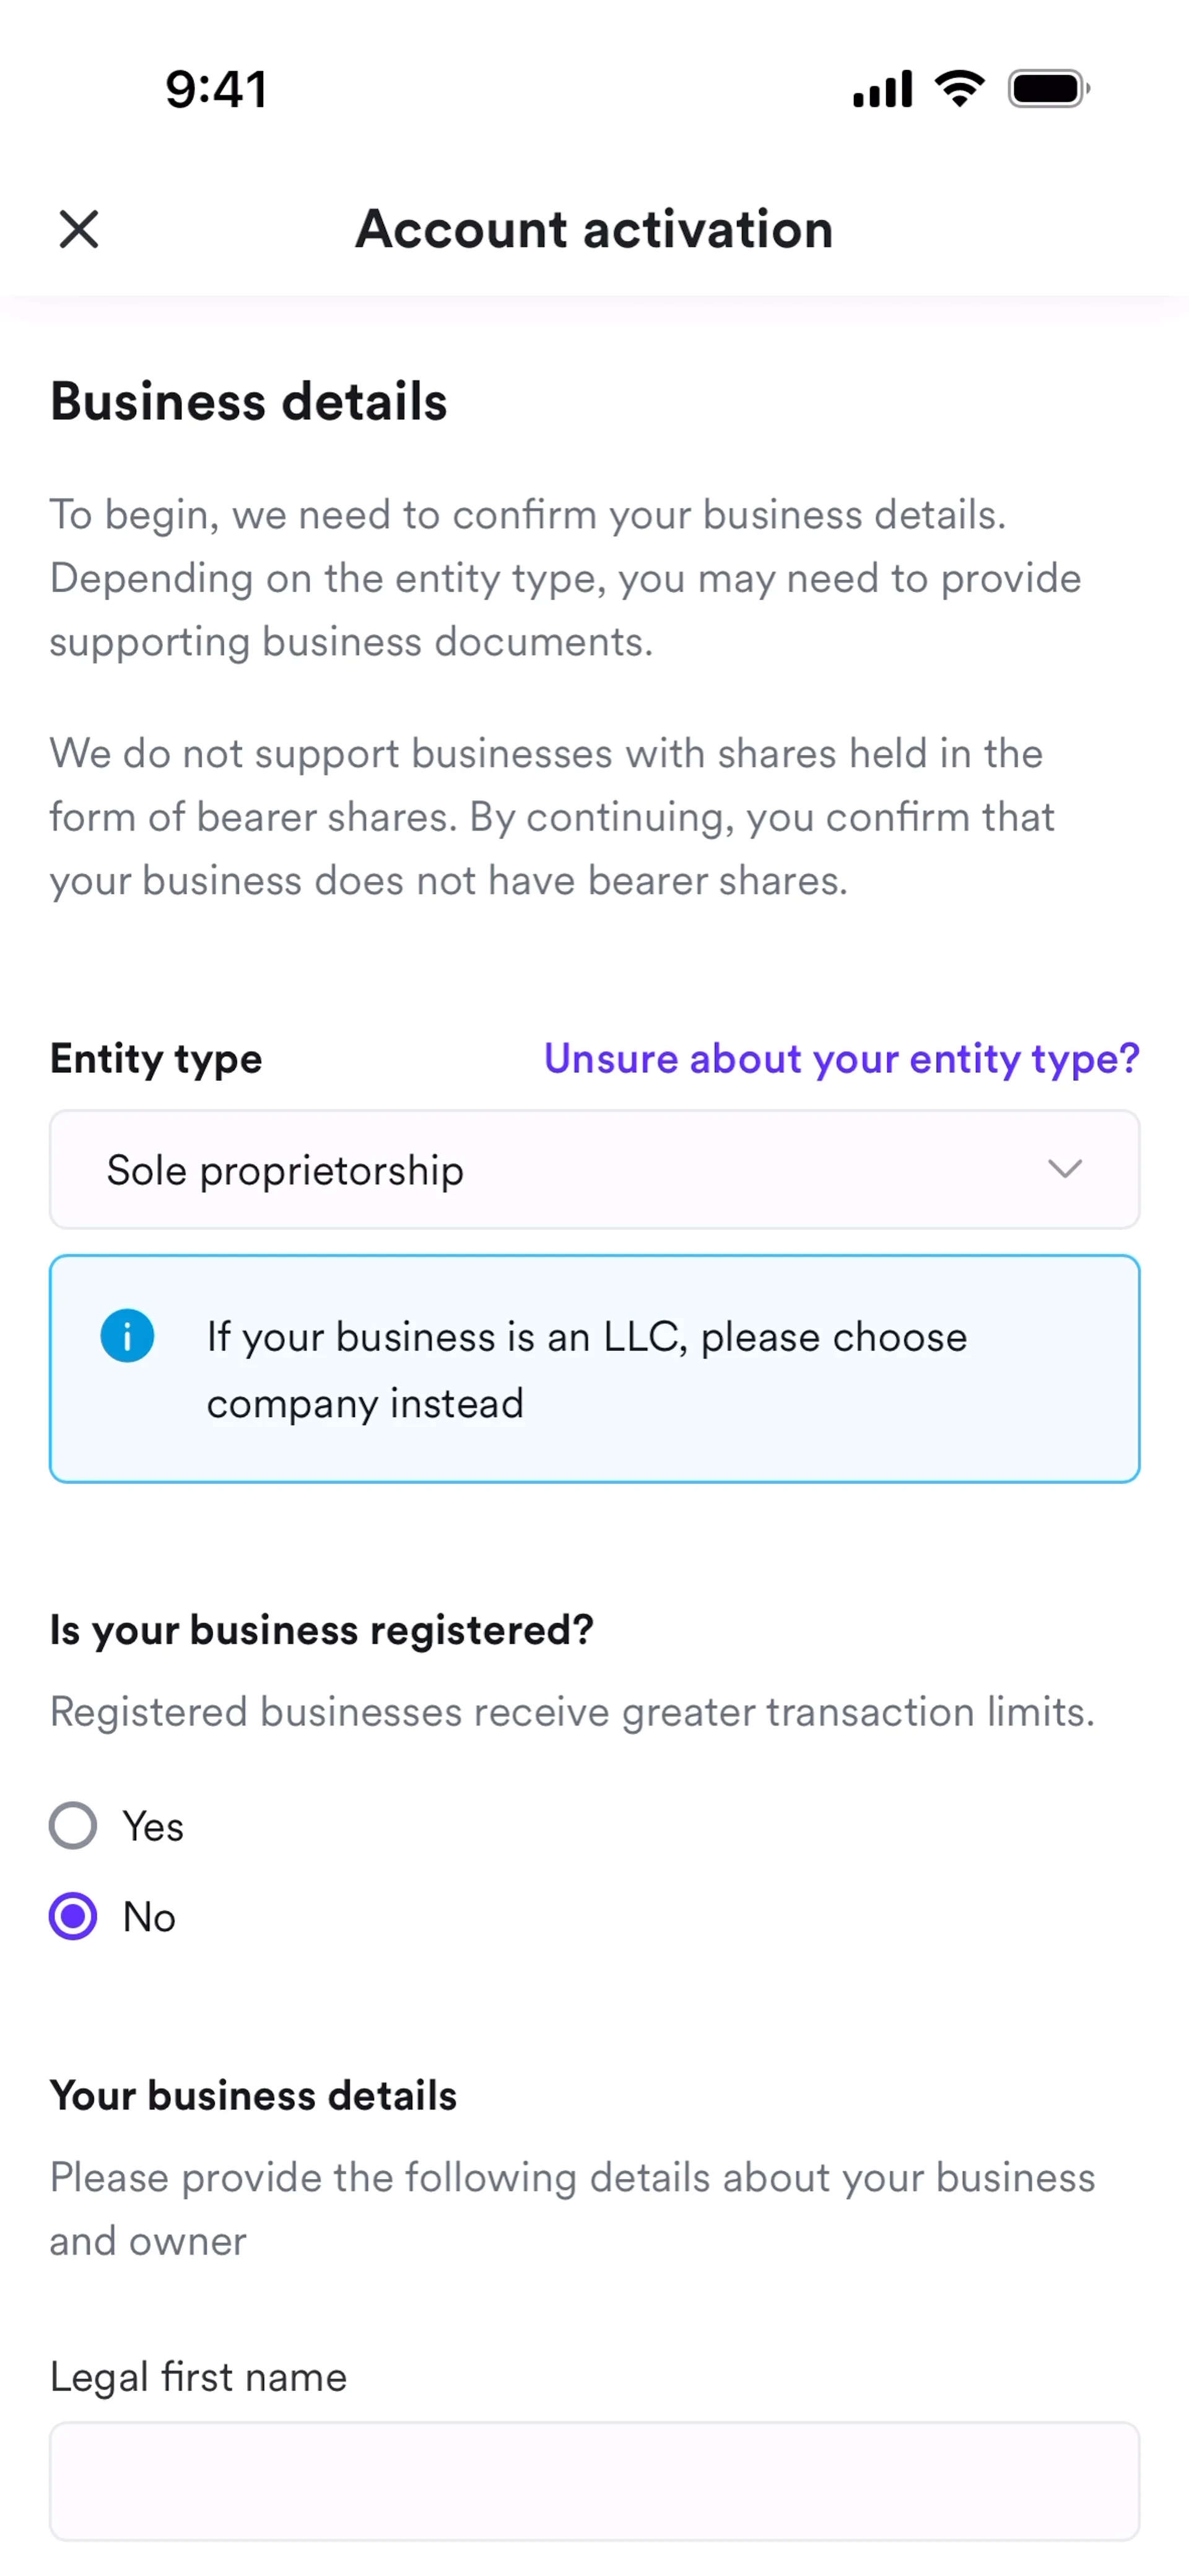Tap the "Is your business registered?" heading
This screenshot has width=1189, height=2576.
point(321,1630)
